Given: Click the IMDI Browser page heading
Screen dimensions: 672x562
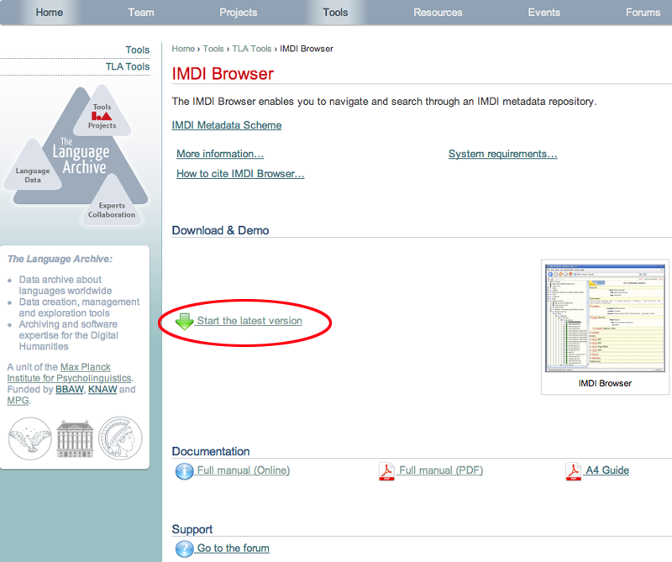Looking at the screenshot, I should tap(223, 74).
